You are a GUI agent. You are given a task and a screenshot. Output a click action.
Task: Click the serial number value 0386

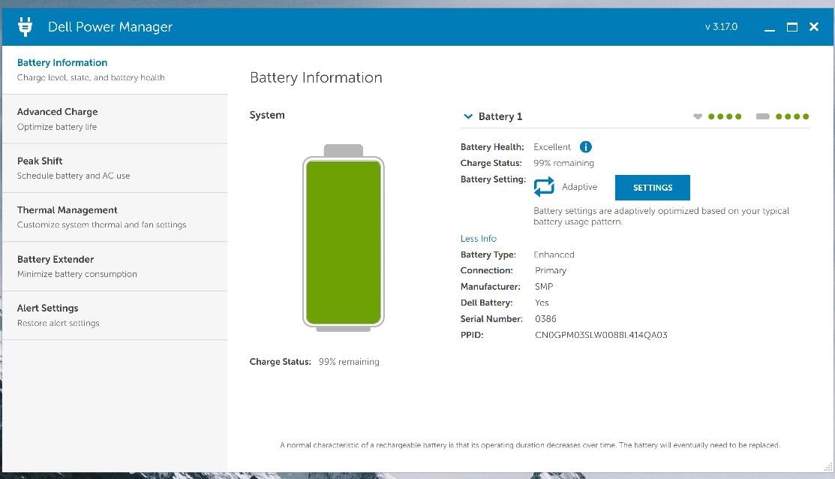(x=545, y=318)
